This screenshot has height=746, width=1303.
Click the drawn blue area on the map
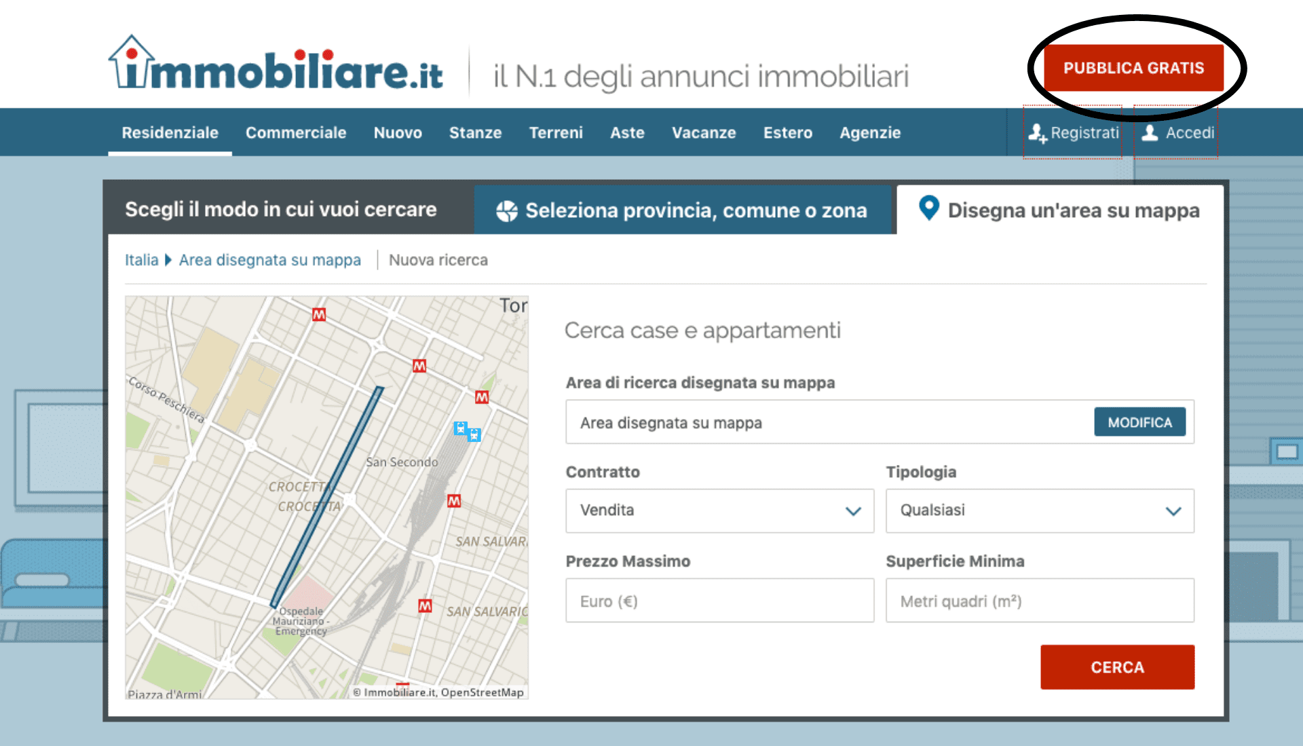pyautogui.click(x=327, y=497)
